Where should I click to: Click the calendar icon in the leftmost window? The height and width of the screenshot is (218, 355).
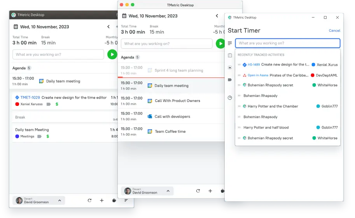click(16, 27)
